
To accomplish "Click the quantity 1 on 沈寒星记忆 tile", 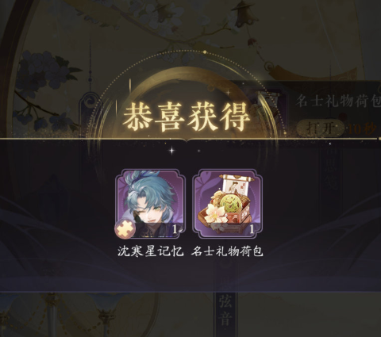I will (175, 229).
